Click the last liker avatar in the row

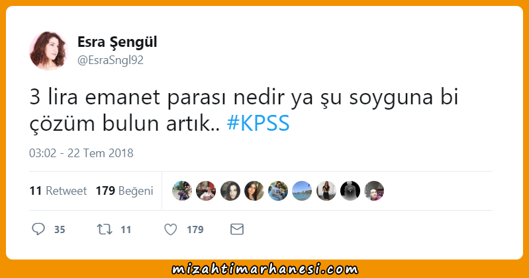[x=374, y=191]
